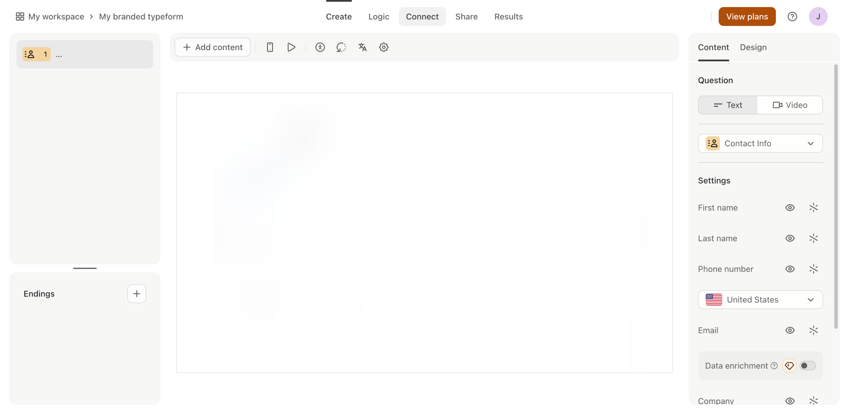Switch to the Logic tab

click(x=378, y=16)
